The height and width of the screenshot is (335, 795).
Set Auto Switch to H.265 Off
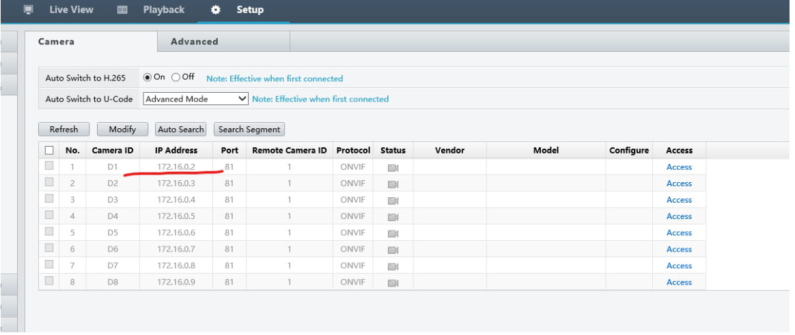[x=176, y=78]
